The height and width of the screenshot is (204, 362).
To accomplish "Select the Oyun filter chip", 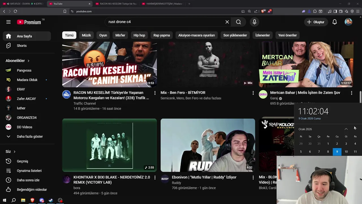I will tap(103, 35).
